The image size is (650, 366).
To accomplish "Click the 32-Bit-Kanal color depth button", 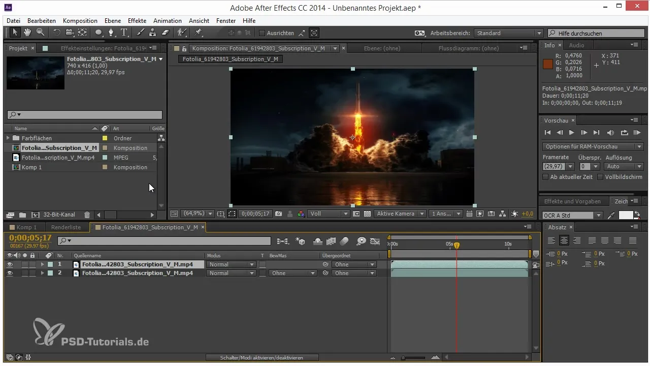I will [x=59, y=215].
